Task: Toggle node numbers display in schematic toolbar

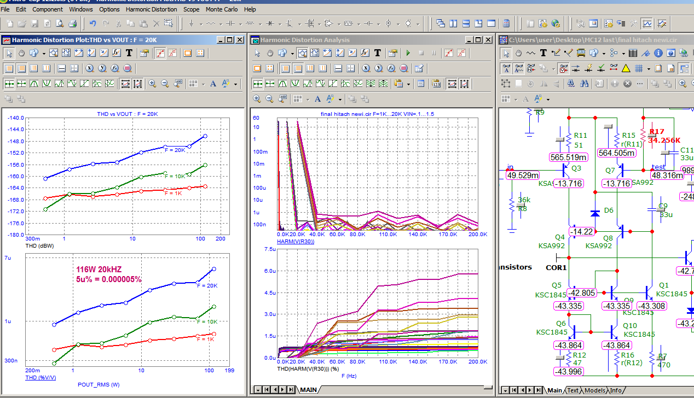Action: pos(531,68)
